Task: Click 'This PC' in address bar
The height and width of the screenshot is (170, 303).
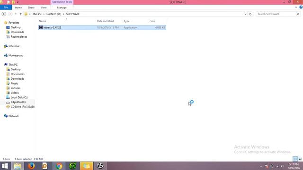Action: point(37,14)
